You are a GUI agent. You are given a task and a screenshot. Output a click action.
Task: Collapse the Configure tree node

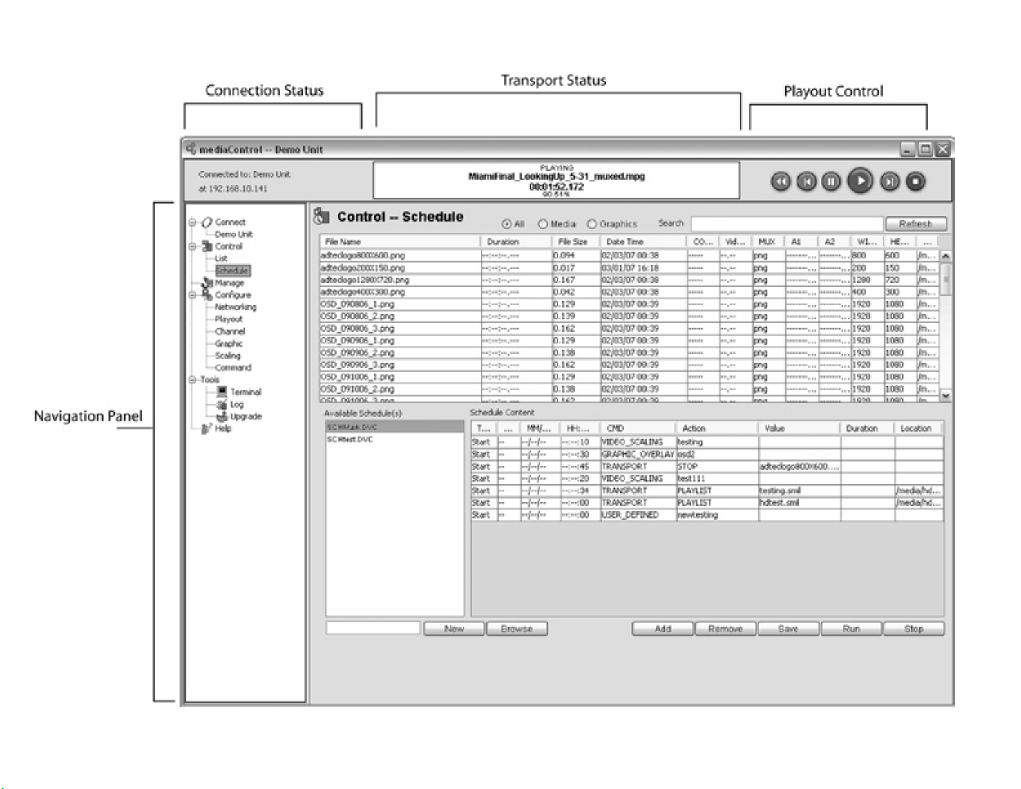192,295
